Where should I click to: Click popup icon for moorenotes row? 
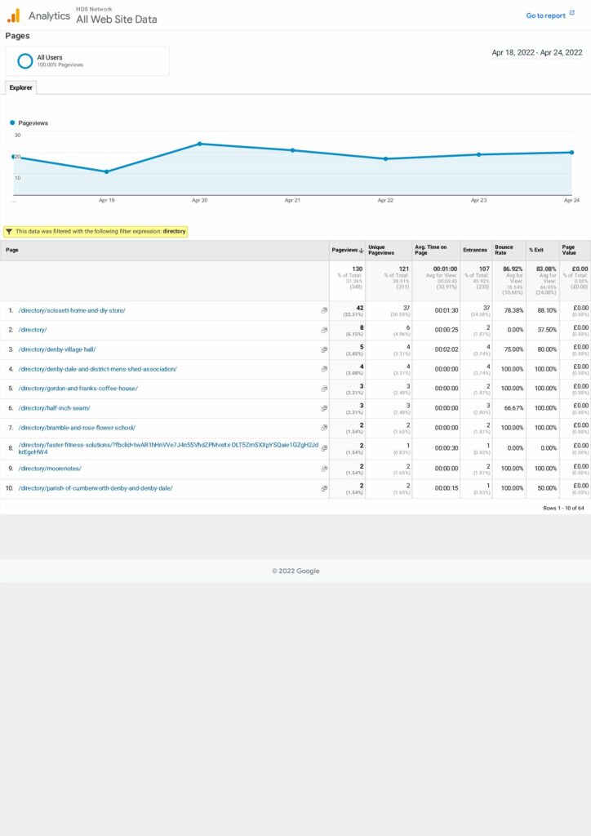[324, 469]
